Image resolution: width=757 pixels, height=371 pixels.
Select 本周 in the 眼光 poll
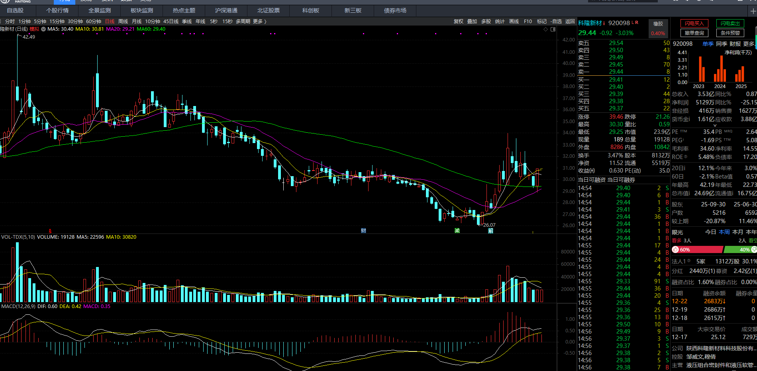(x=724, y=232)
